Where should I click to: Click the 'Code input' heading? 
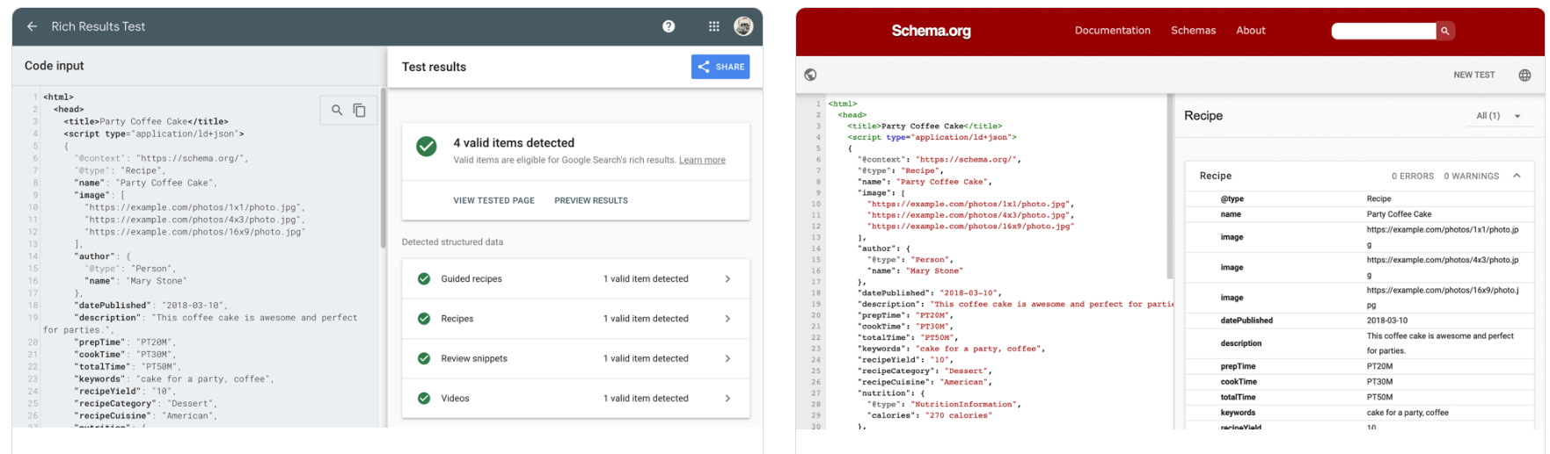pos(55,66)
